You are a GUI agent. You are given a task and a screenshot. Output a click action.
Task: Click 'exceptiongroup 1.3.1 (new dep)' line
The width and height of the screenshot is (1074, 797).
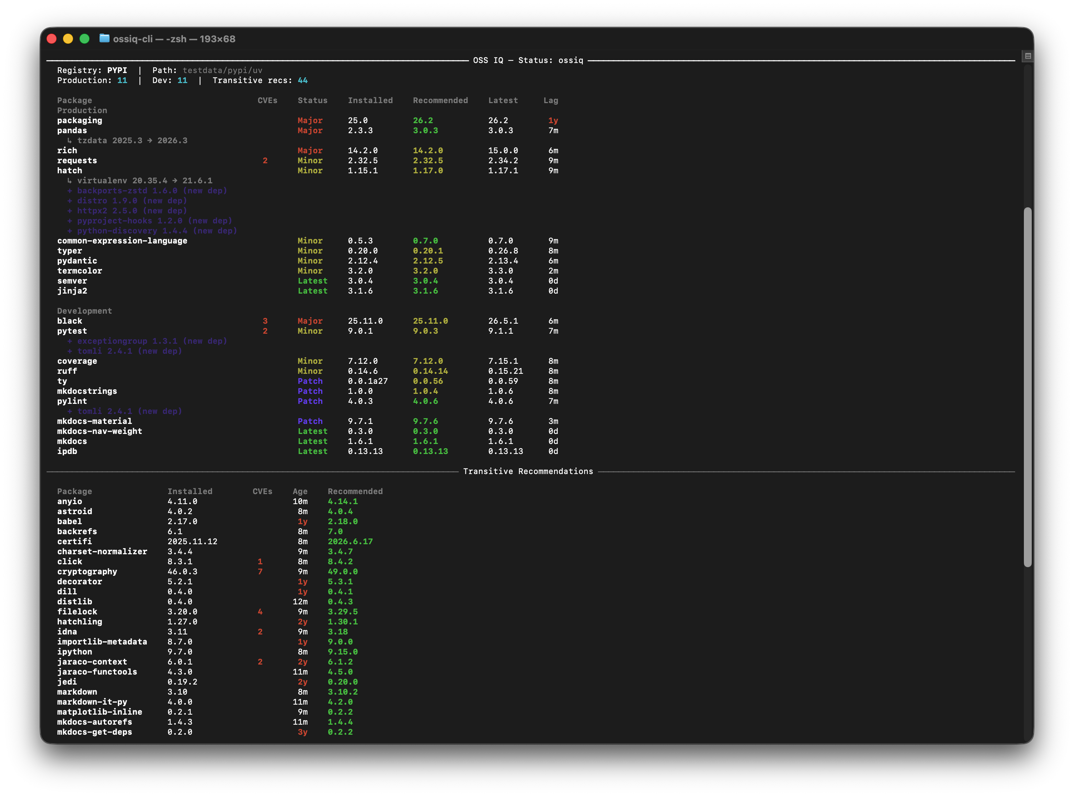147,342
